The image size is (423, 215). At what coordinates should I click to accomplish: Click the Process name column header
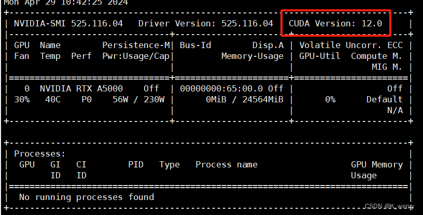point(226,164)
